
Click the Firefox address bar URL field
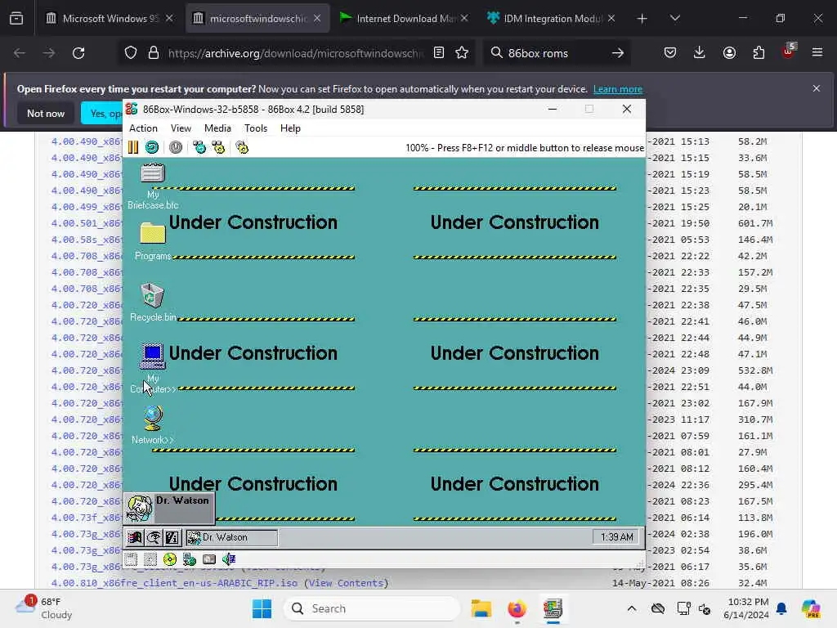(295, 53)
